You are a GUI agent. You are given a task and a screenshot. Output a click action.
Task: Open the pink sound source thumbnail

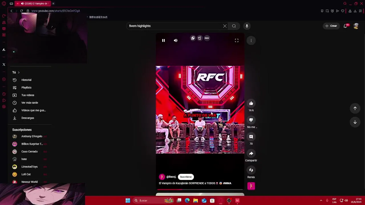(251, 186)
